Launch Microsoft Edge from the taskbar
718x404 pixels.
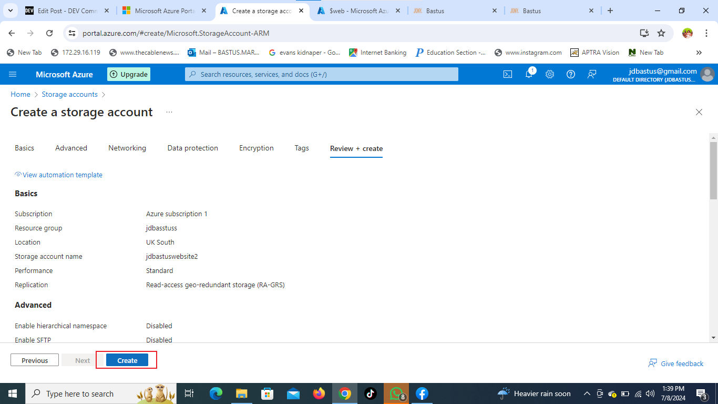[216, 393]
